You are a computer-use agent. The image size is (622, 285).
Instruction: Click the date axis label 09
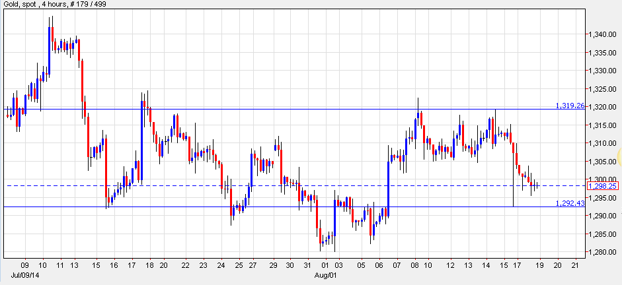tap(25, 265)
